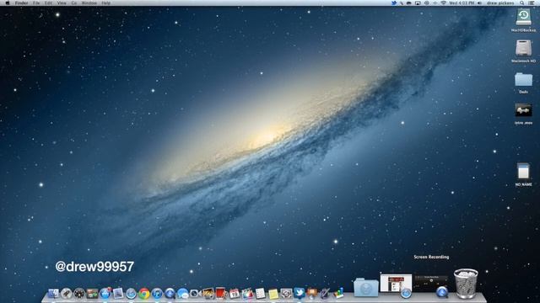Open the Twitter bird app in the Dock

point(299,293)
